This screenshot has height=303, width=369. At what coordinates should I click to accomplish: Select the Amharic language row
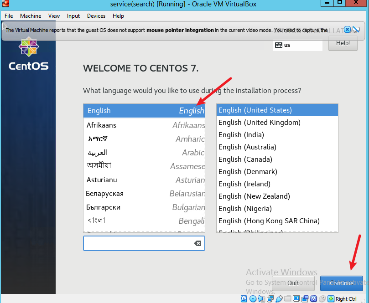[x=144, y=139]
